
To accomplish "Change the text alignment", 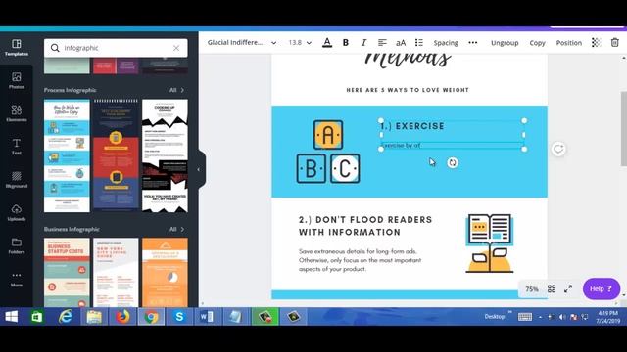I will coord(382,43).
